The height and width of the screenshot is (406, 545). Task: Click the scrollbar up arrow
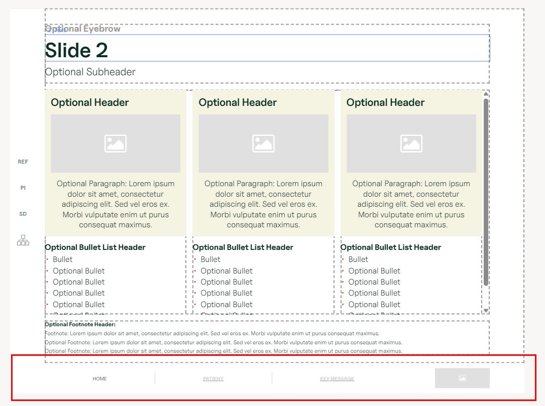click(x=486, y=93)
